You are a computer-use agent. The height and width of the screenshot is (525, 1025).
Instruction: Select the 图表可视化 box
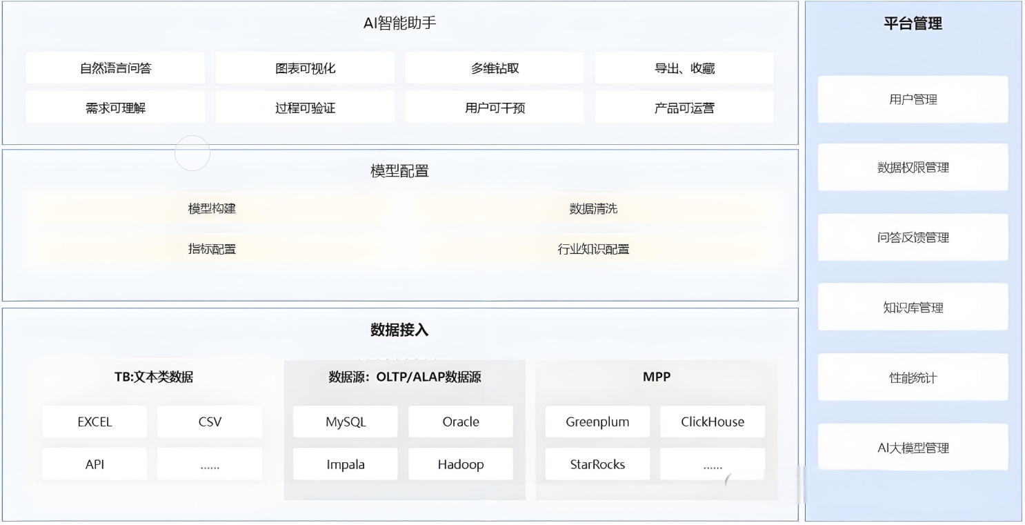pyautogui.click(x=305, y=68)
